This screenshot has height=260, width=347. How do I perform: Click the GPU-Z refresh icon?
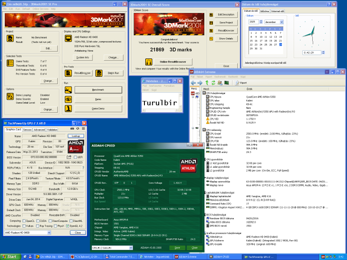coord(78,128)
